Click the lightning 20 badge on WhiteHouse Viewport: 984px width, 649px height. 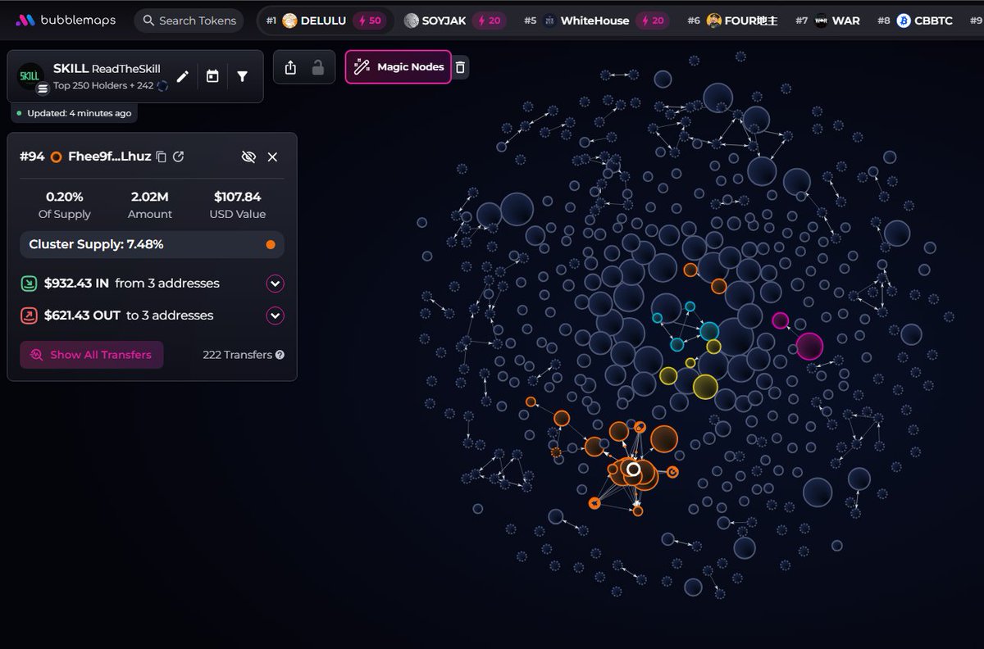[x=654, y=20]
